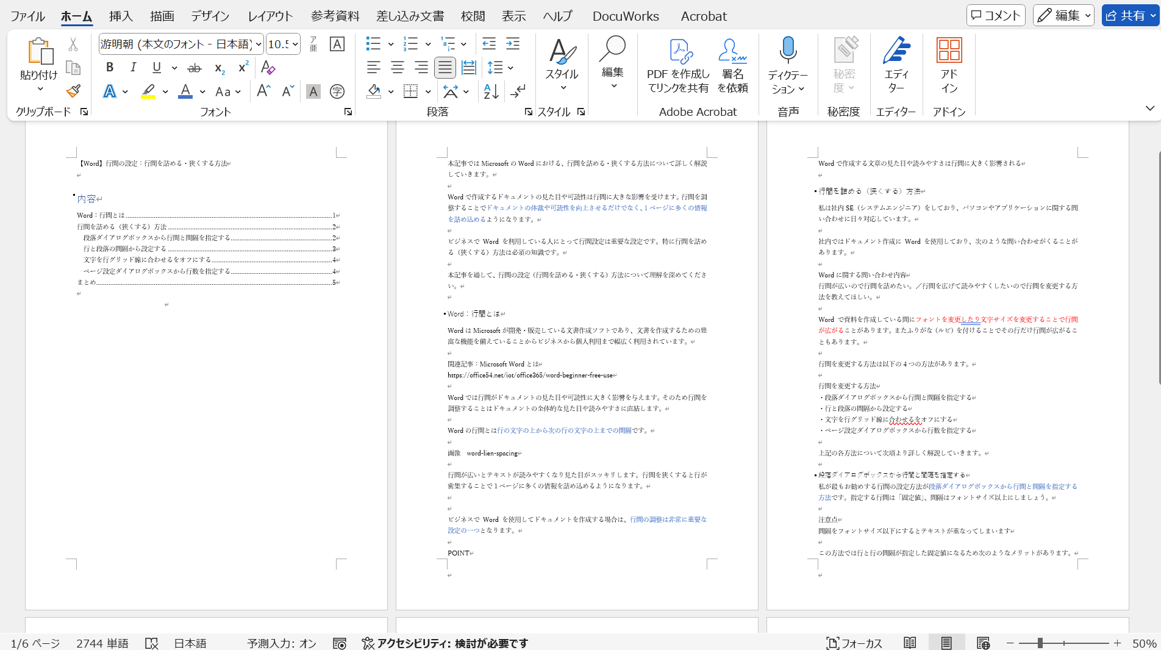Toggle Italic formatting
This screenshot has width=1161, height=650.
click(133, 68)
